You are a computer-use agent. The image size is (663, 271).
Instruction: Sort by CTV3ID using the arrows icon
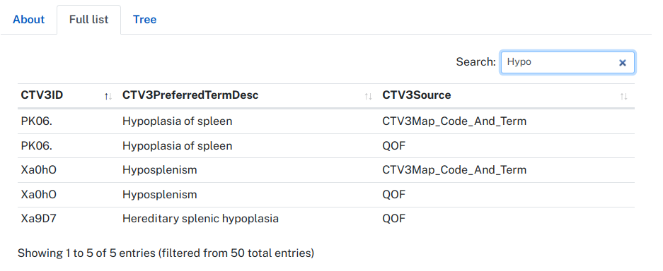[108, 96]
